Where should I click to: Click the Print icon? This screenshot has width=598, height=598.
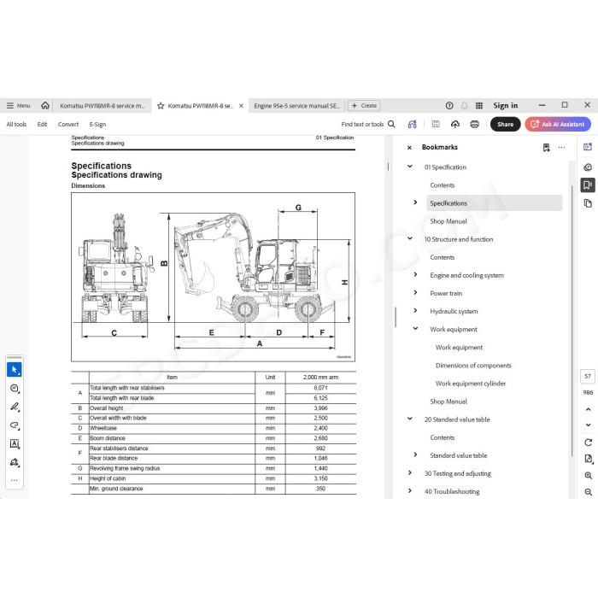click(x=474, y=125)
